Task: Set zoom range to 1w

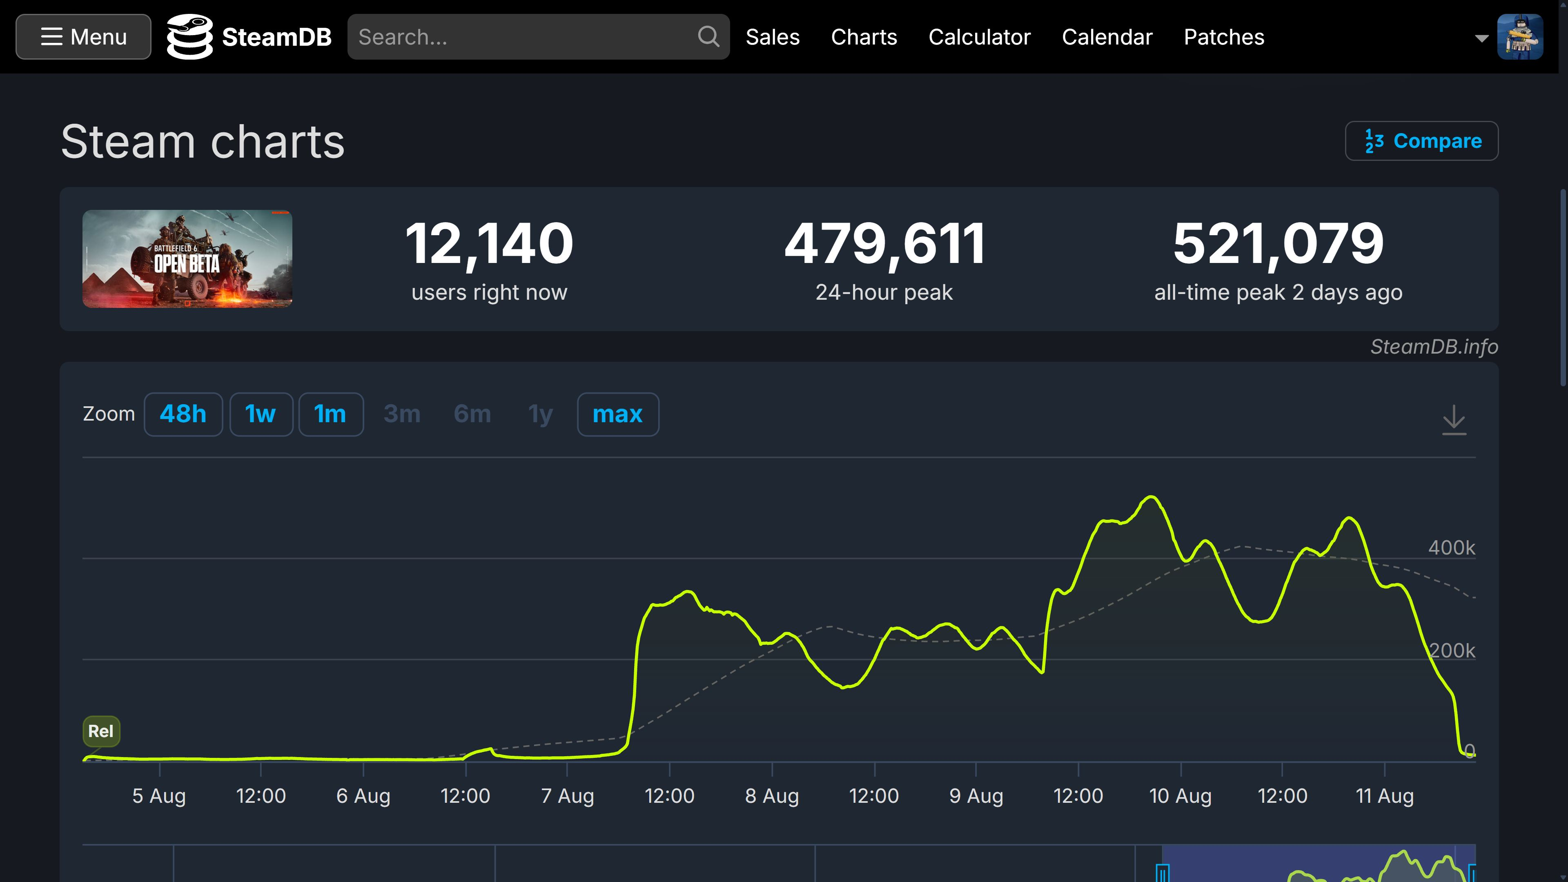Action: click(261, 414)
